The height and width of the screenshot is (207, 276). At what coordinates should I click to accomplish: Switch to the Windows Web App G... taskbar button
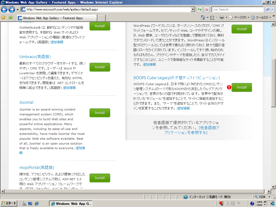point(71,204)
